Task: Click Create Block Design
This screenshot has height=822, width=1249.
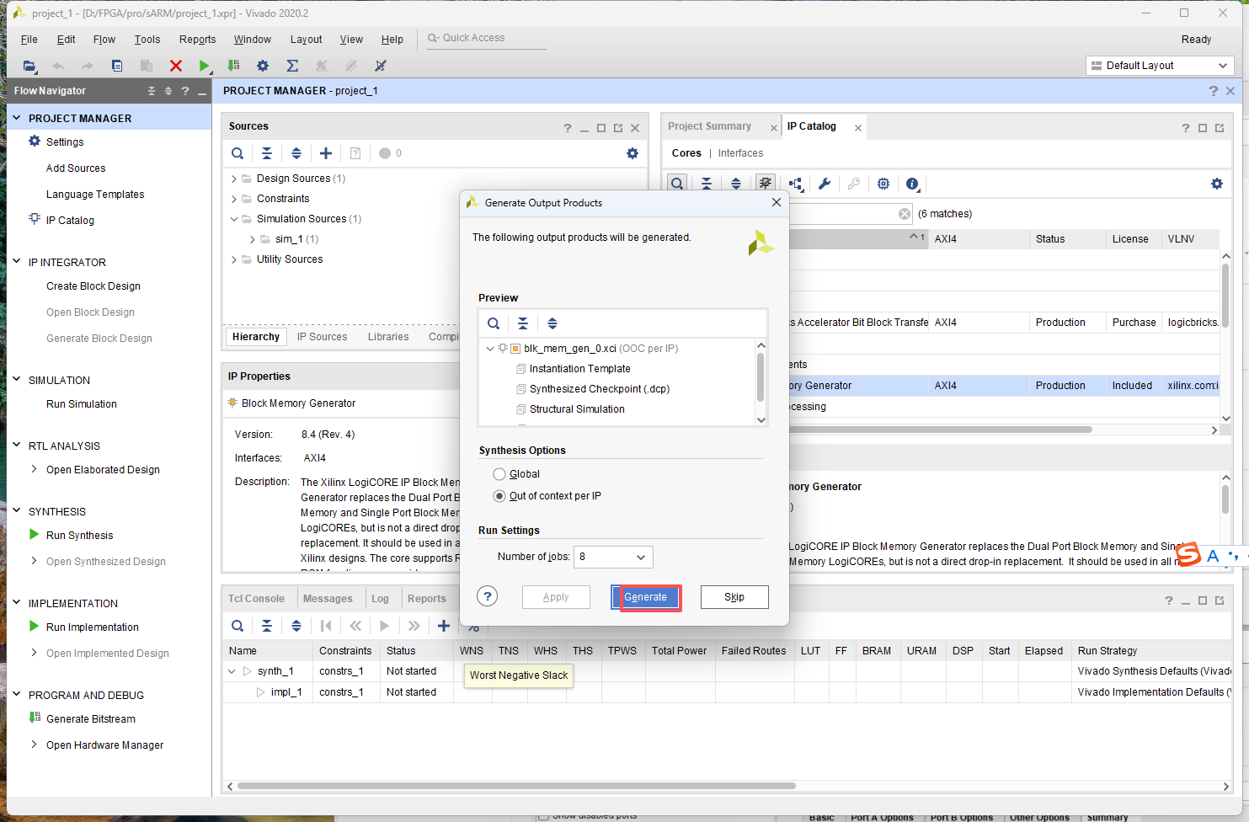Action: pyautogui.click(x=93, y=286)
